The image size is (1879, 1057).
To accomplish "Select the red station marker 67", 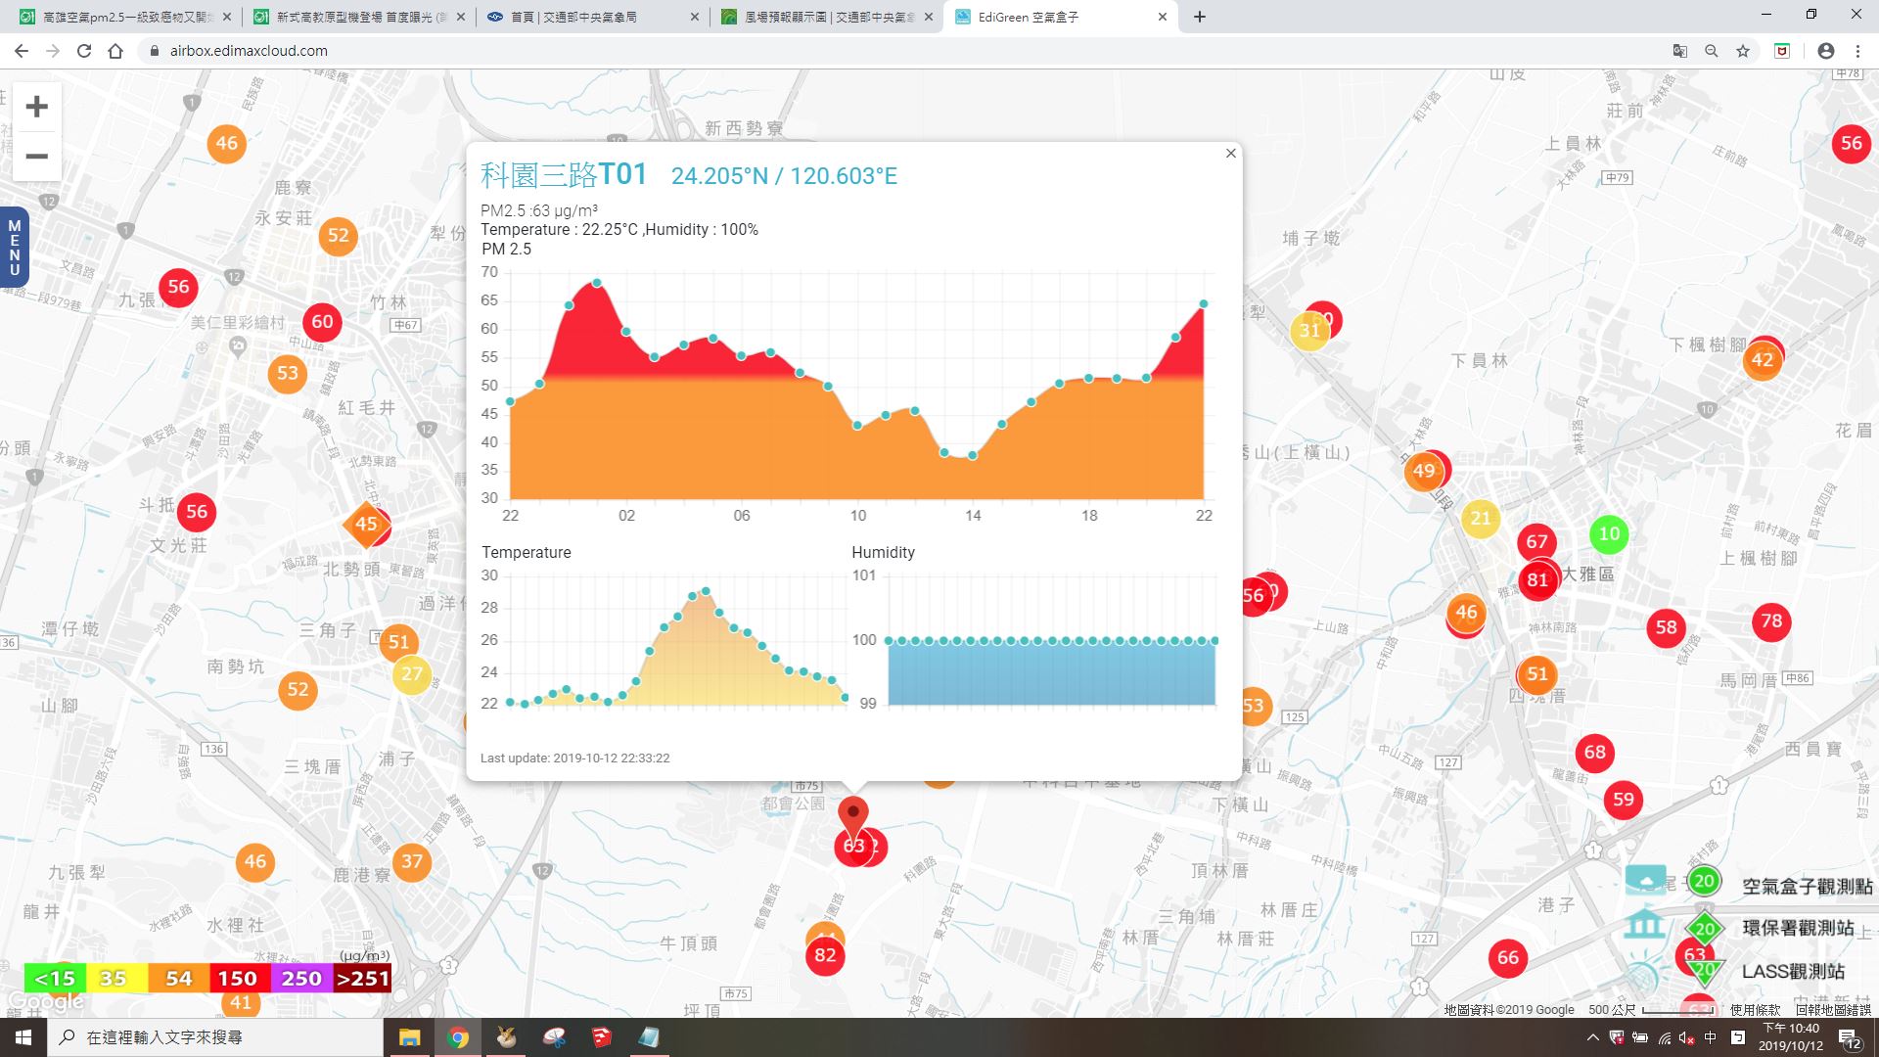I will [x=1536, y=541].
